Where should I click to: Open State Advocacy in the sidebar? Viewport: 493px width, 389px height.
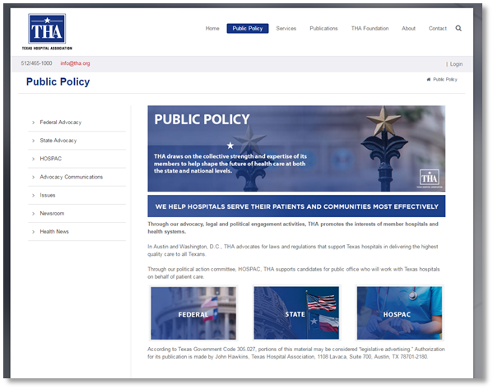(58, 141)
